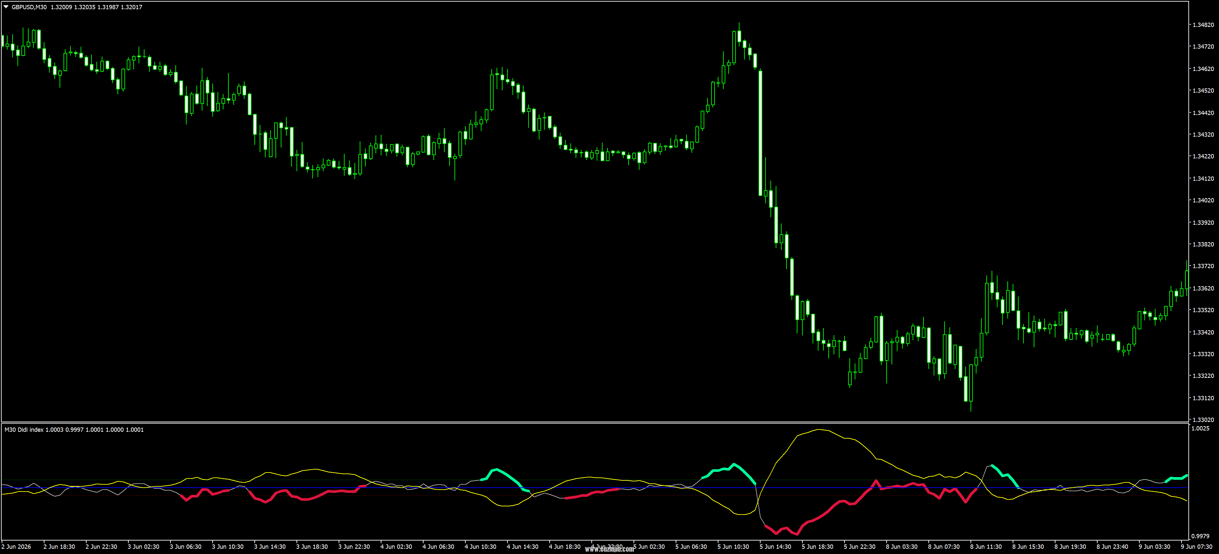Click the 5 Jun 14:30 time label
This screenshot has height=554, width=1219.
(x=775, y=546)
